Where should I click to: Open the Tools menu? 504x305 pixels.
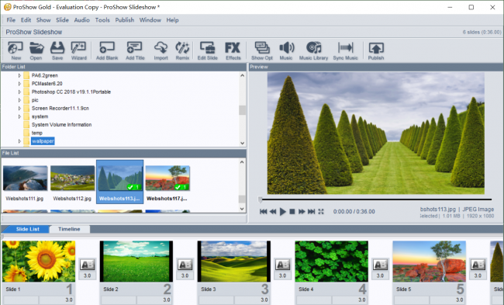102,20
